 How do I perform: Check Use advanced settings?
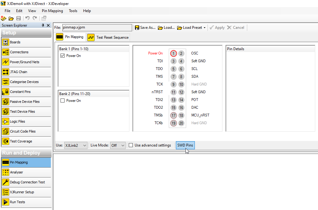coord(131,145)
